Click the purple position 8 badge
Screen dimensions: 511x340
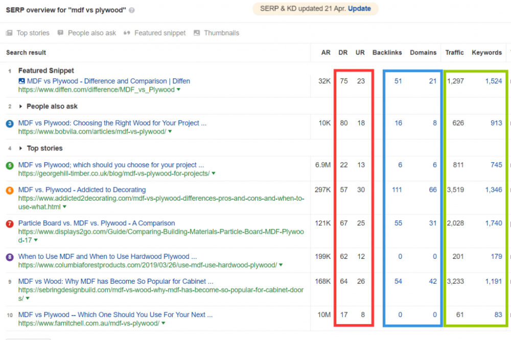(10, 257)
